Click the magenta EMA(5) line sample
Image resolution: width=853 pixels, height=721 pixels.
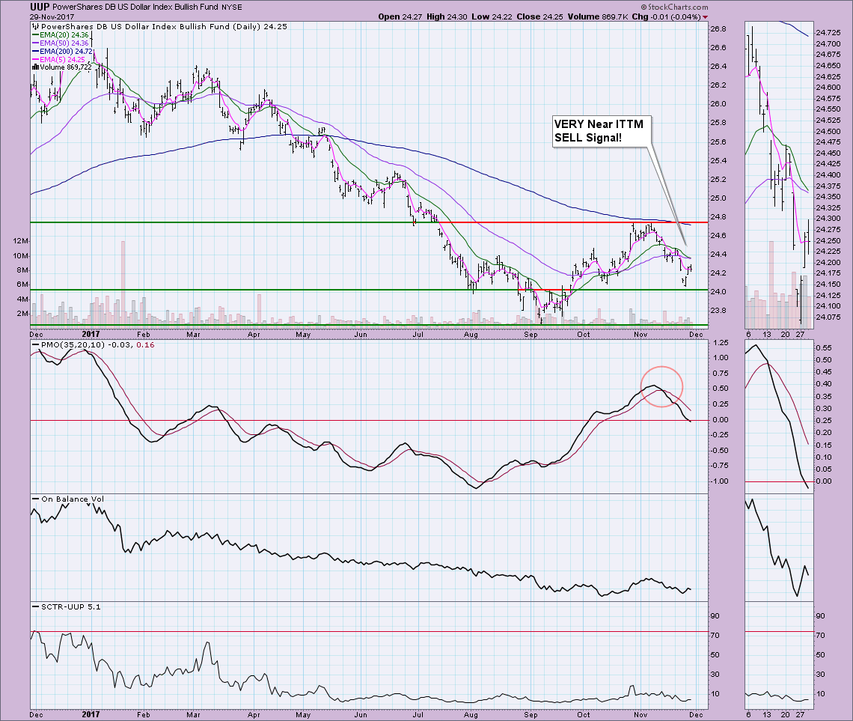36,59
